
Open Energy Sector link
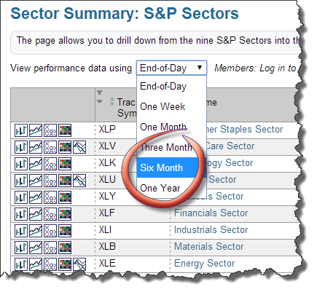[x=205, y=263]
